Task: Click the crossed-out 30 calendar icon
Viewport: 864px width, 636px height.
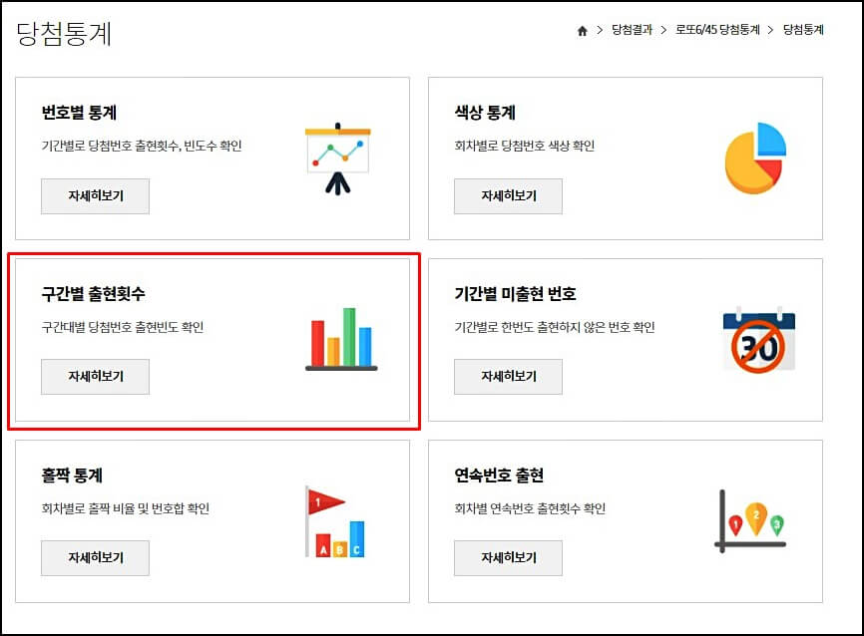Action: (759, 340)
